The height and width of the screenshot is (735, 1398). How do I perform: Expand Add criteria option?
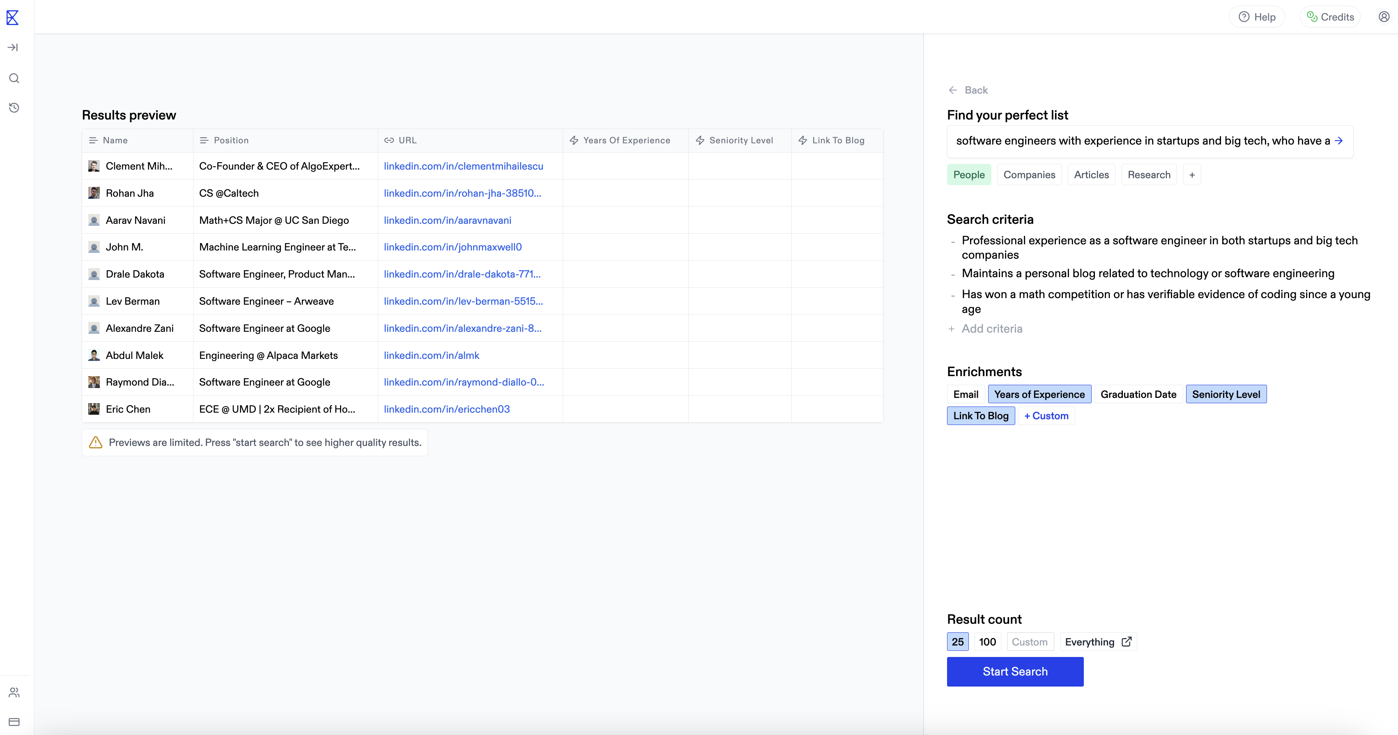[991, 329]
